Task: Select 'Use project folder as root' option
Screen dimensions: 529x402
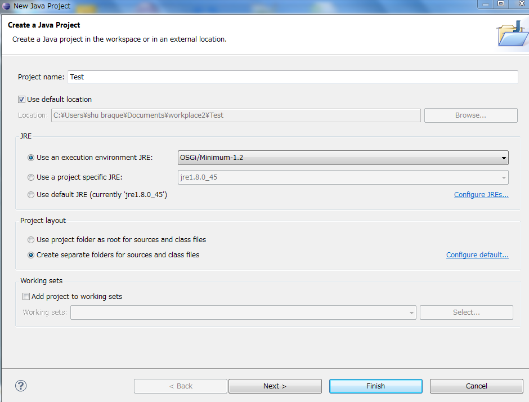Action: [x=31, y=239]
